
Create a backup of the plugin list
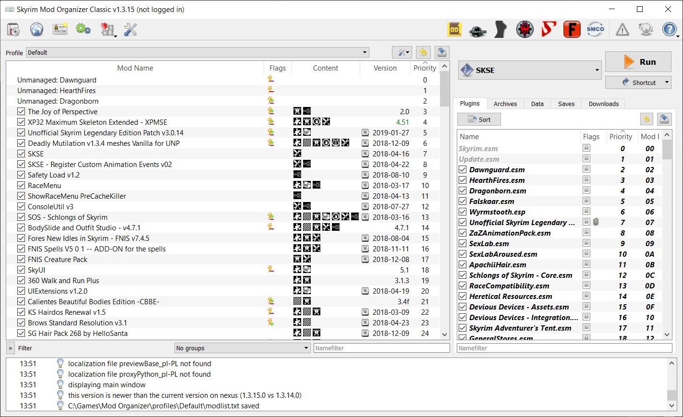click(665, 119)
